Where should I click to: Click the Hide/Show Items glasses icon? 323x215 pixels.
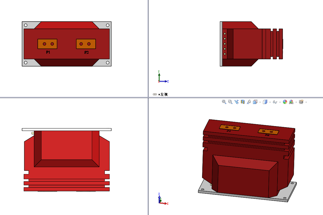275,102
